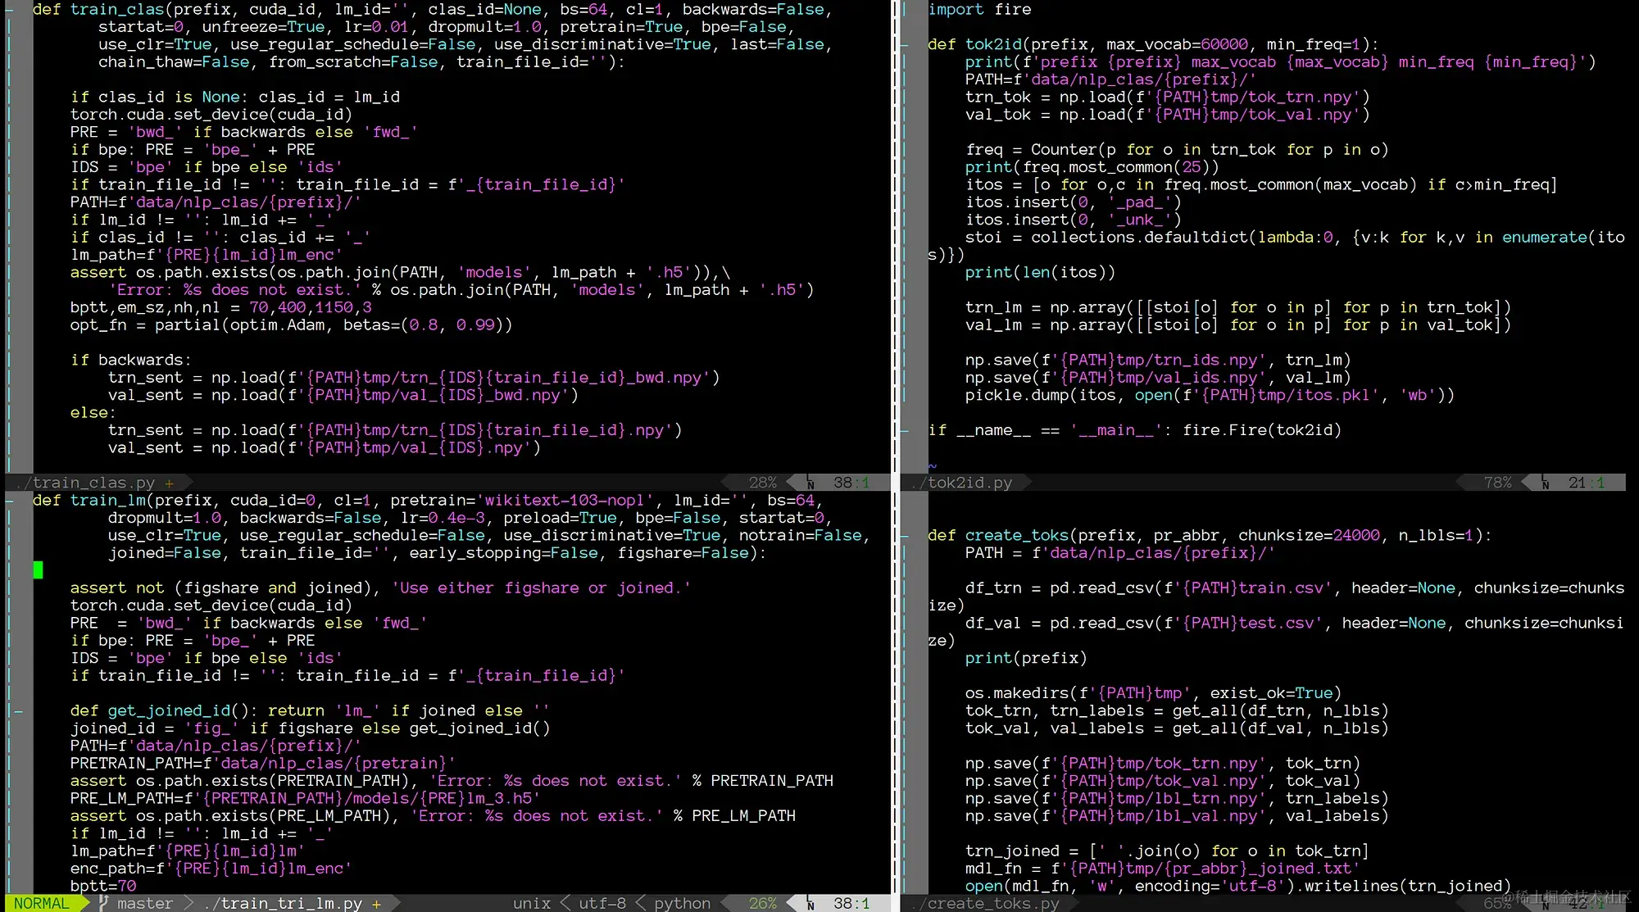Collapse the fold at def create_toks

[905, 535]
